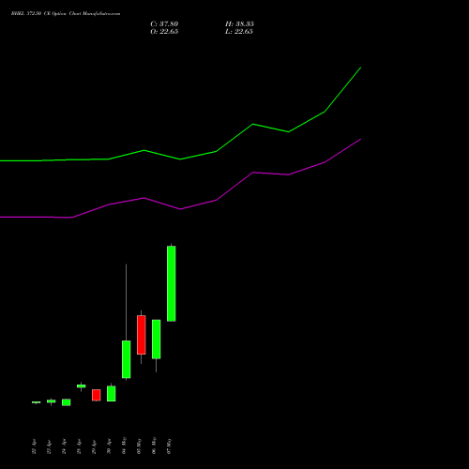Click the green candle for 30 Apr
This screenshot has width=469, height=469.
[112, 393]
